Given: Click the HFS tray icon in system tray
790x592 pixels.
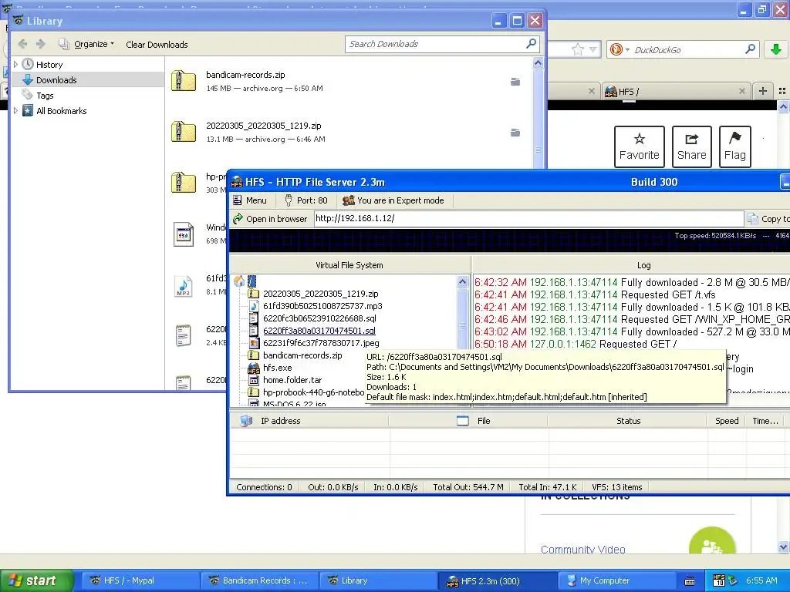Looking at the screenshot, I should [719, 580].
